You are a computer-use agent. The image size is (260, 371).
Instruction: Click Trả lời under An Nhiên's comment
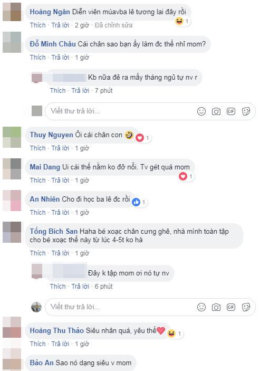pyautogui.click(x=60, y=213)
